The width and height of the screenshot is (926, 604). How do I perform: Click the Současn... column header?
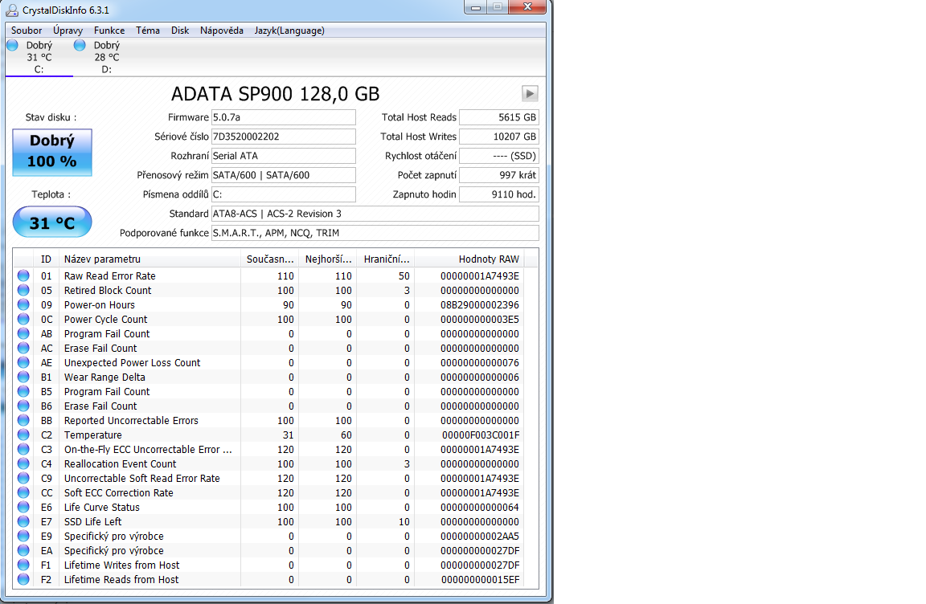coord(270,259)
